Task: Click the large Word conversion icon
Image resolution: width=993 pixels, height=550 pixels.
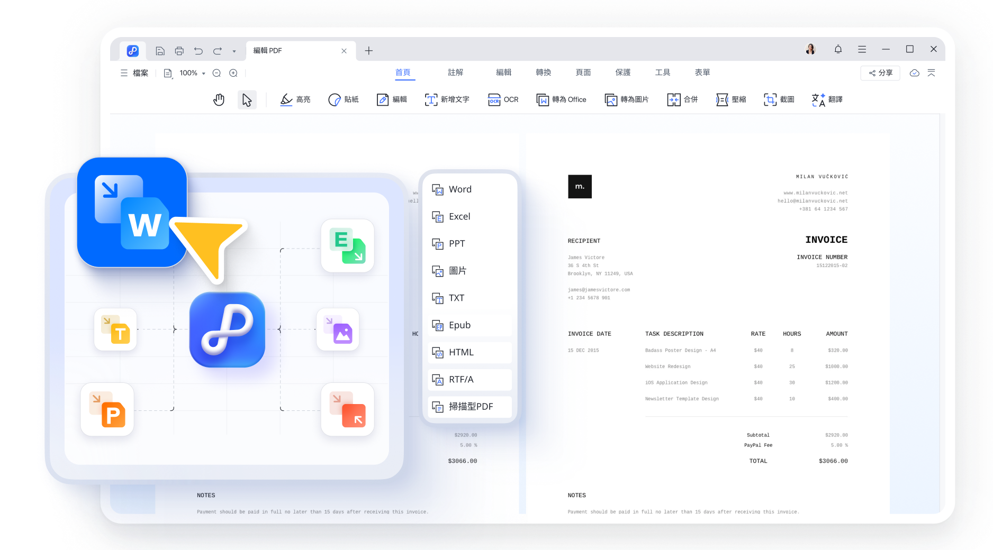Action: click(132, 212)
